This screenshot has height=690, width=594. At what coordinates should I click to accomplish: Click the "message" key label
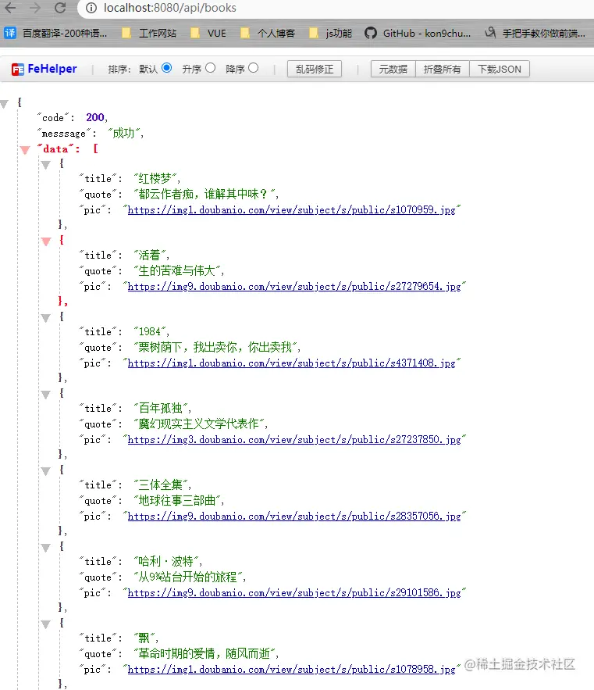[64, 134]
